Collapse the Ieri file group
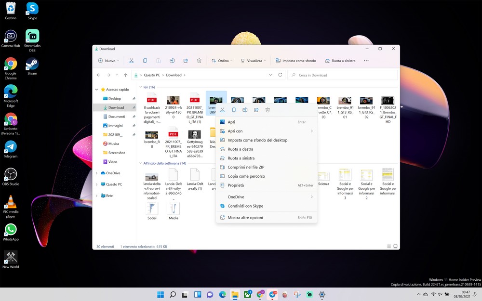Viewport: 482px width, 301px height. click(141, 87)
